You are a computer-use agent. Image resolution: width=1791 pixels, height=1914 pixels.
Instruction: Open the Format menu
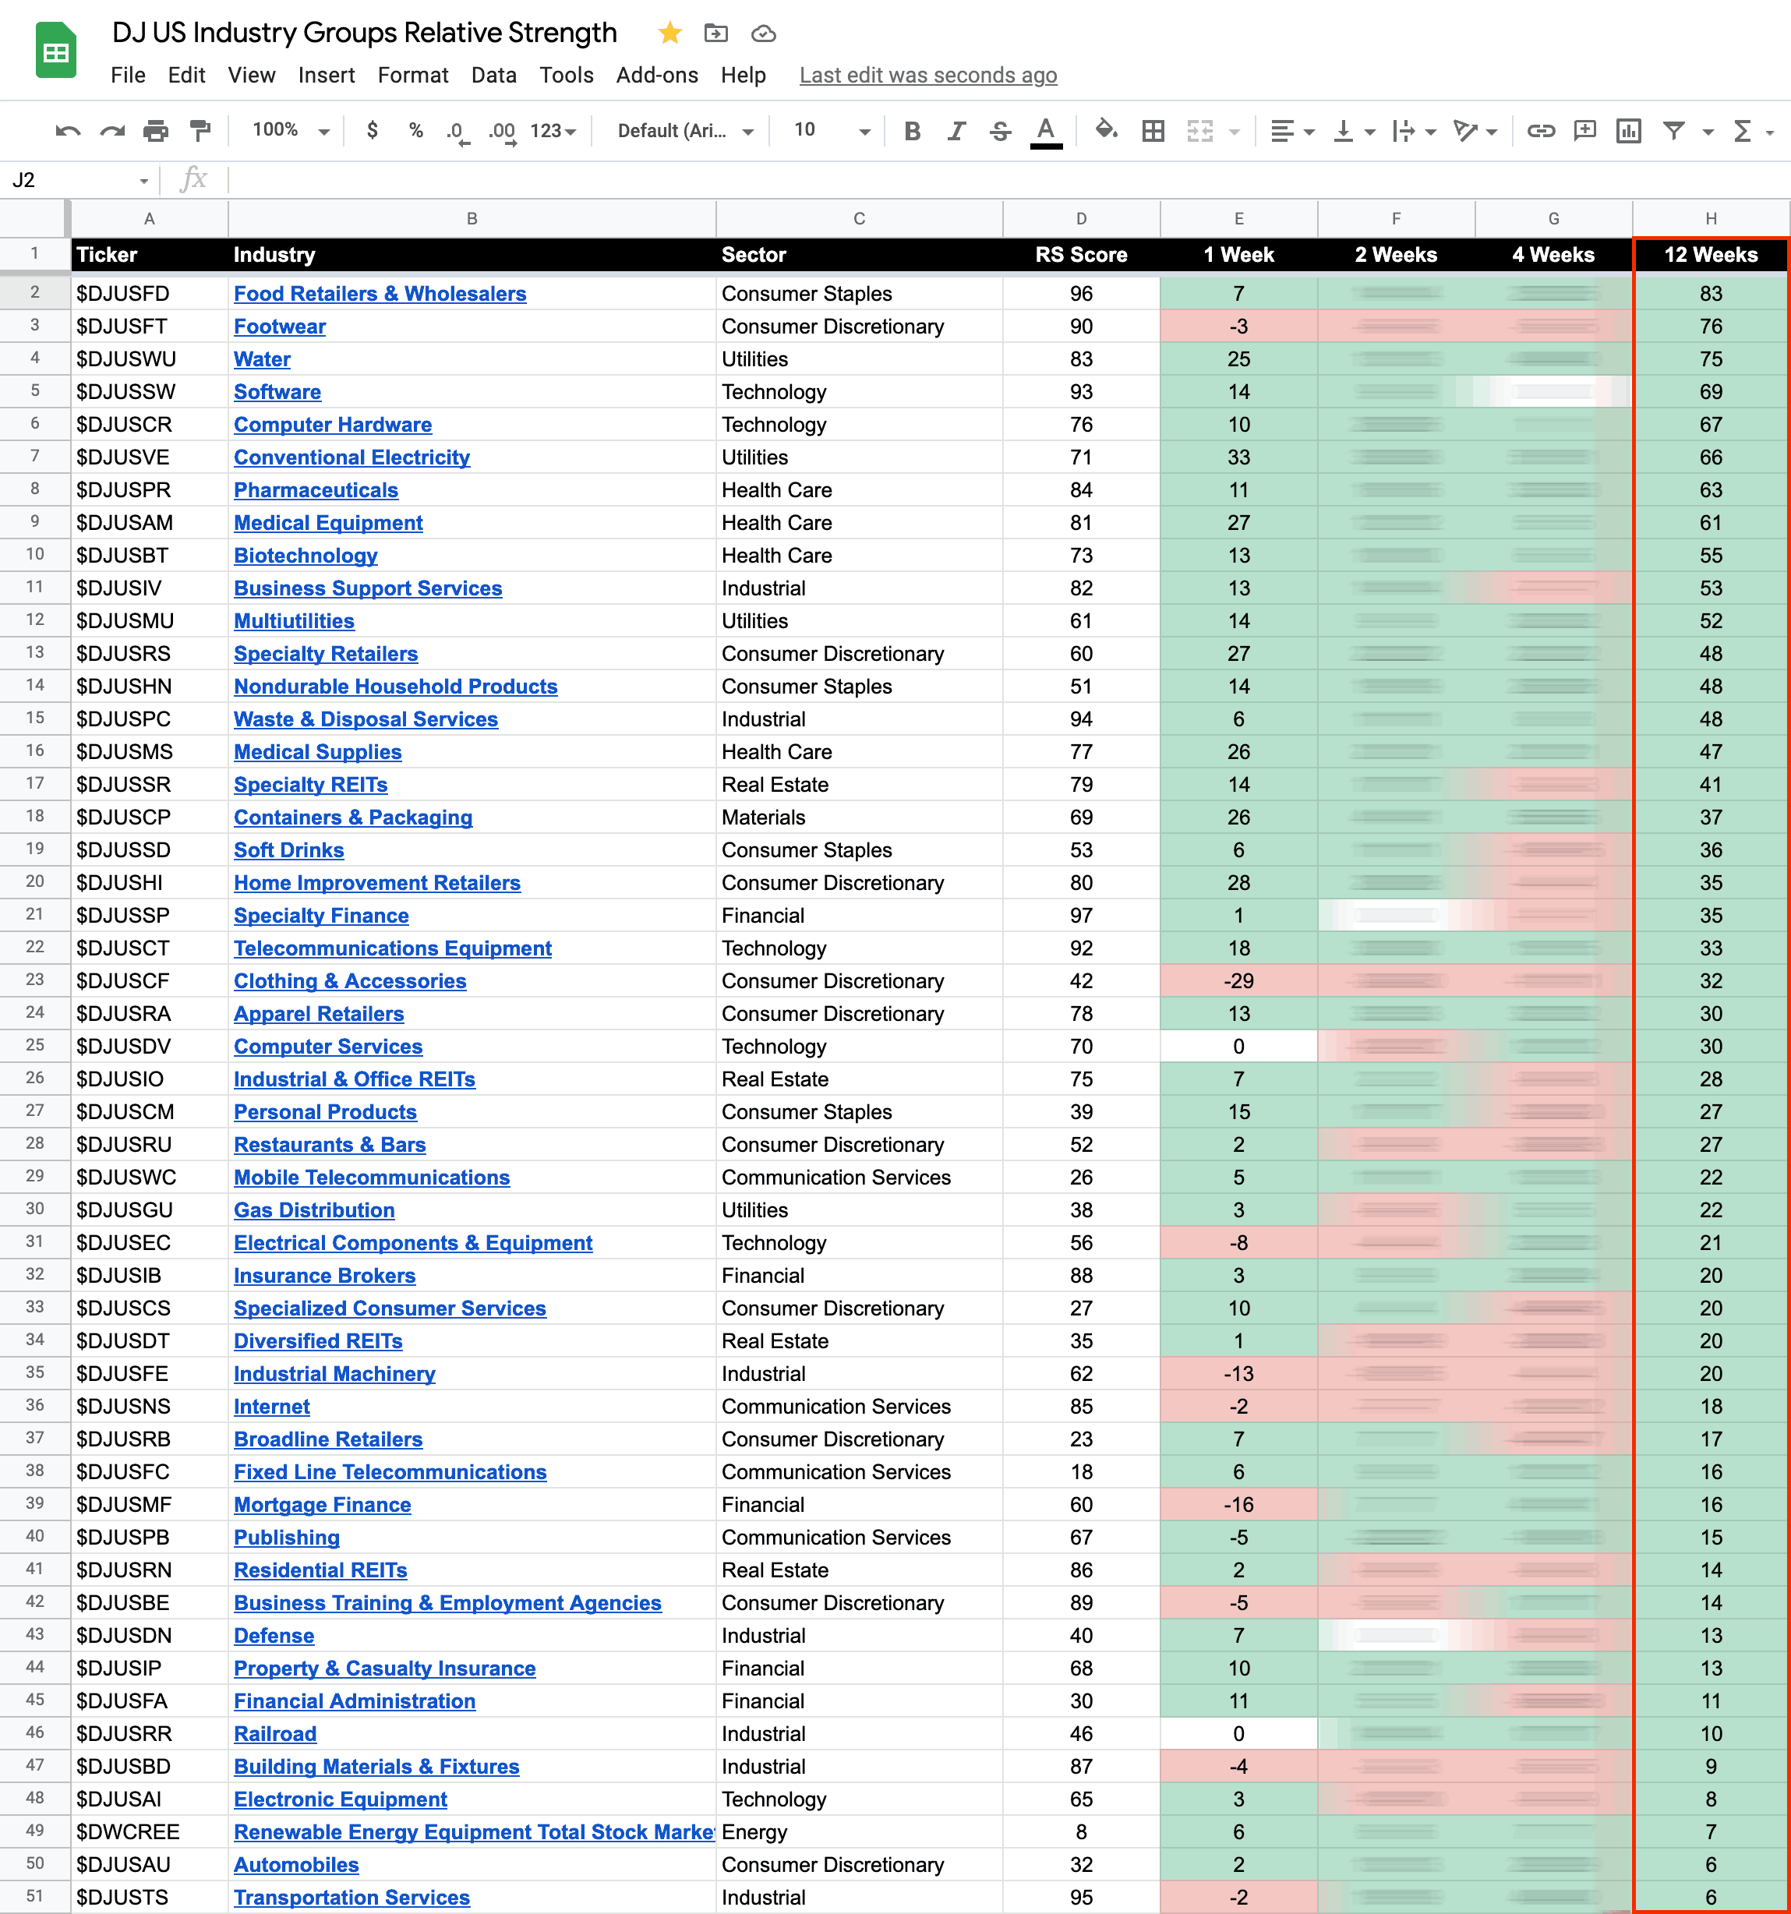(x=413, y=75)
